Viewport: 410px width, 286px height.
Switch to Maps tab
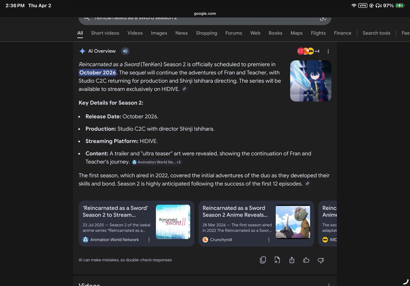(297, 33)
